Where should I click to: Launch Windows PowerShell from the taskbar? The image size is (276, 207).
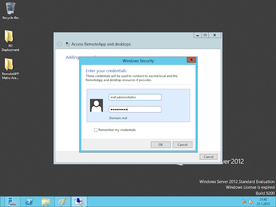(29, 201)
